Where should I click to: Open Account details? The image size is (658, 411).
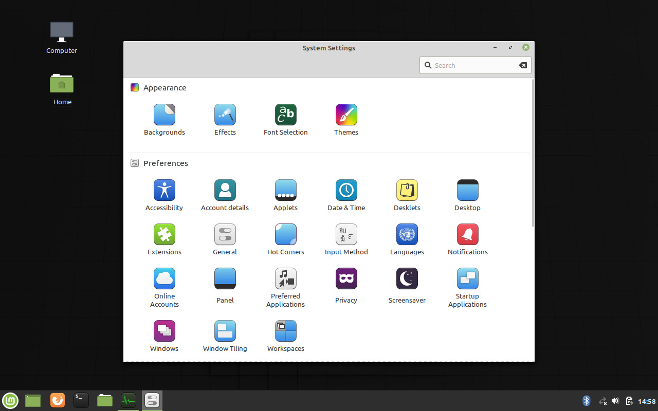click(225, 195)
